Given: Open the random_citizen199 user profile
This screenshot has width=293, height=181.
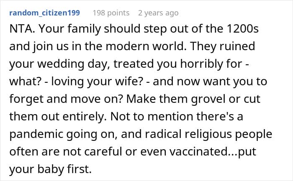Looking at the screenshot, I should (x=44, y=13).
